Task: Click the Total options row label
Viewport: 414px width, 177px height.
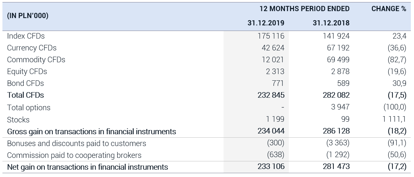Action: pyautogui.click(x=29, y=107)
